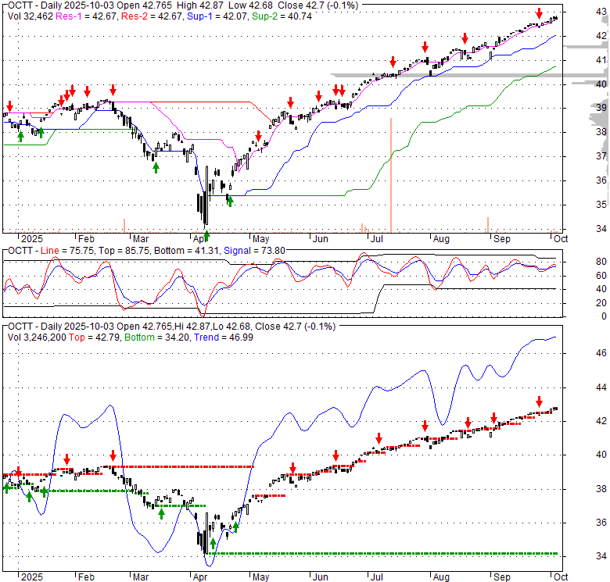Select the 'Vol 32,462' volume readout
Viewport: 610px width, 582px height.
(x=30, y=16)
